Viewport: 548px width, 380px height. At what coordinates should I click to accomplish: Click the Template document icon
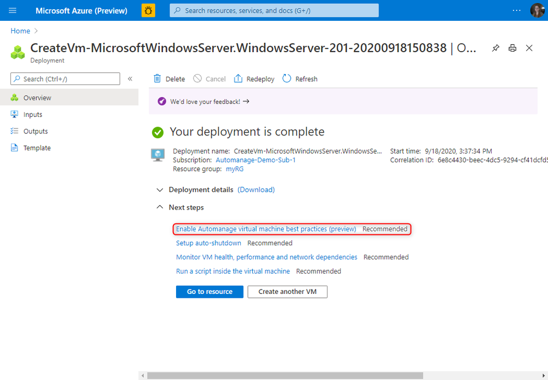pyautogui.click(x=14, y=148)
